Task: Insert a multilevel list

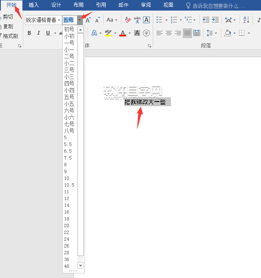Action: point(188,20)
